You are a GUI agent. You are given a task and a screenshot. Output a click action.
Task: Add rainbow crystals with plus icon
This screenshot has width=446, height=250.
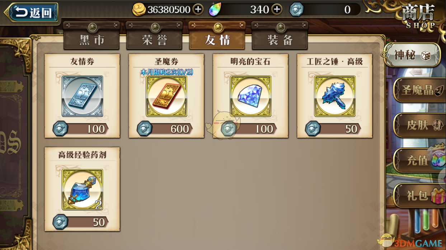point(277,9)
